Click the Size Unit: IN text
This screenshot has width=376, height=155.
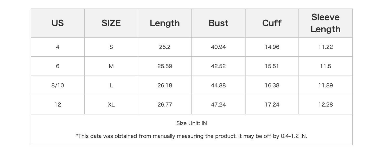coord(192,123)
